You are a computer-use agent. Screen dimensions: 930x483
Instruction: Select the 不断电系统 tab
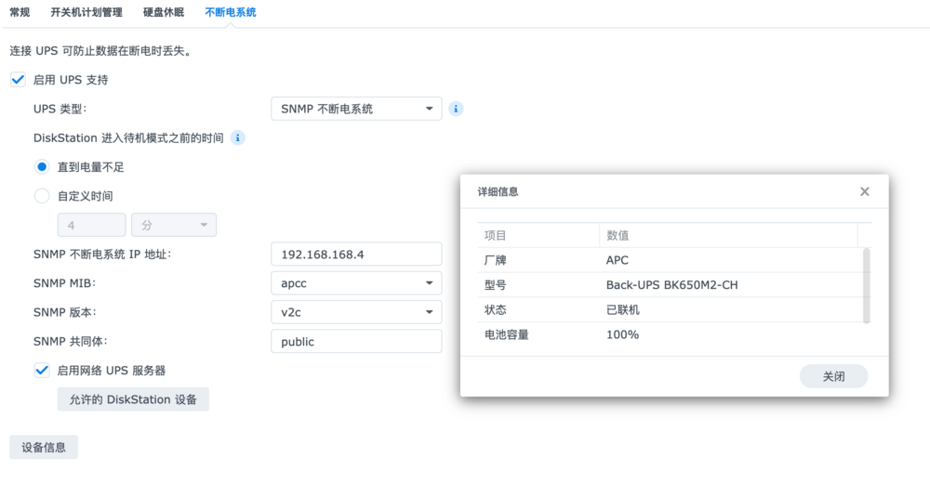coord(230,12)
